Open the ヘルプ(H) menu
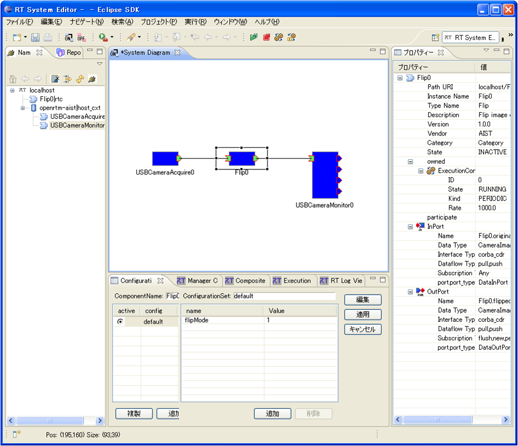This screenshot has height=446, width=518. (x=267, y=22)
